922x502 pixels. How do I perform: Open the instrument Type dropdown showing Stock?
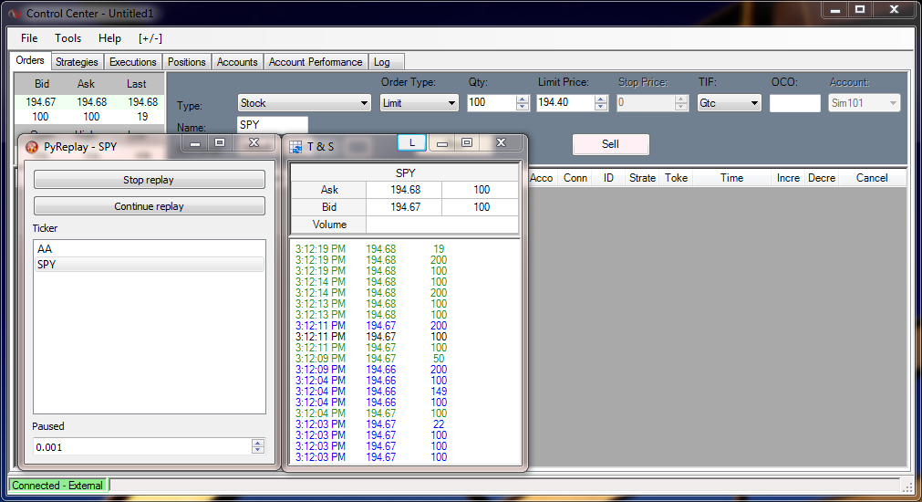coord(304,103)
